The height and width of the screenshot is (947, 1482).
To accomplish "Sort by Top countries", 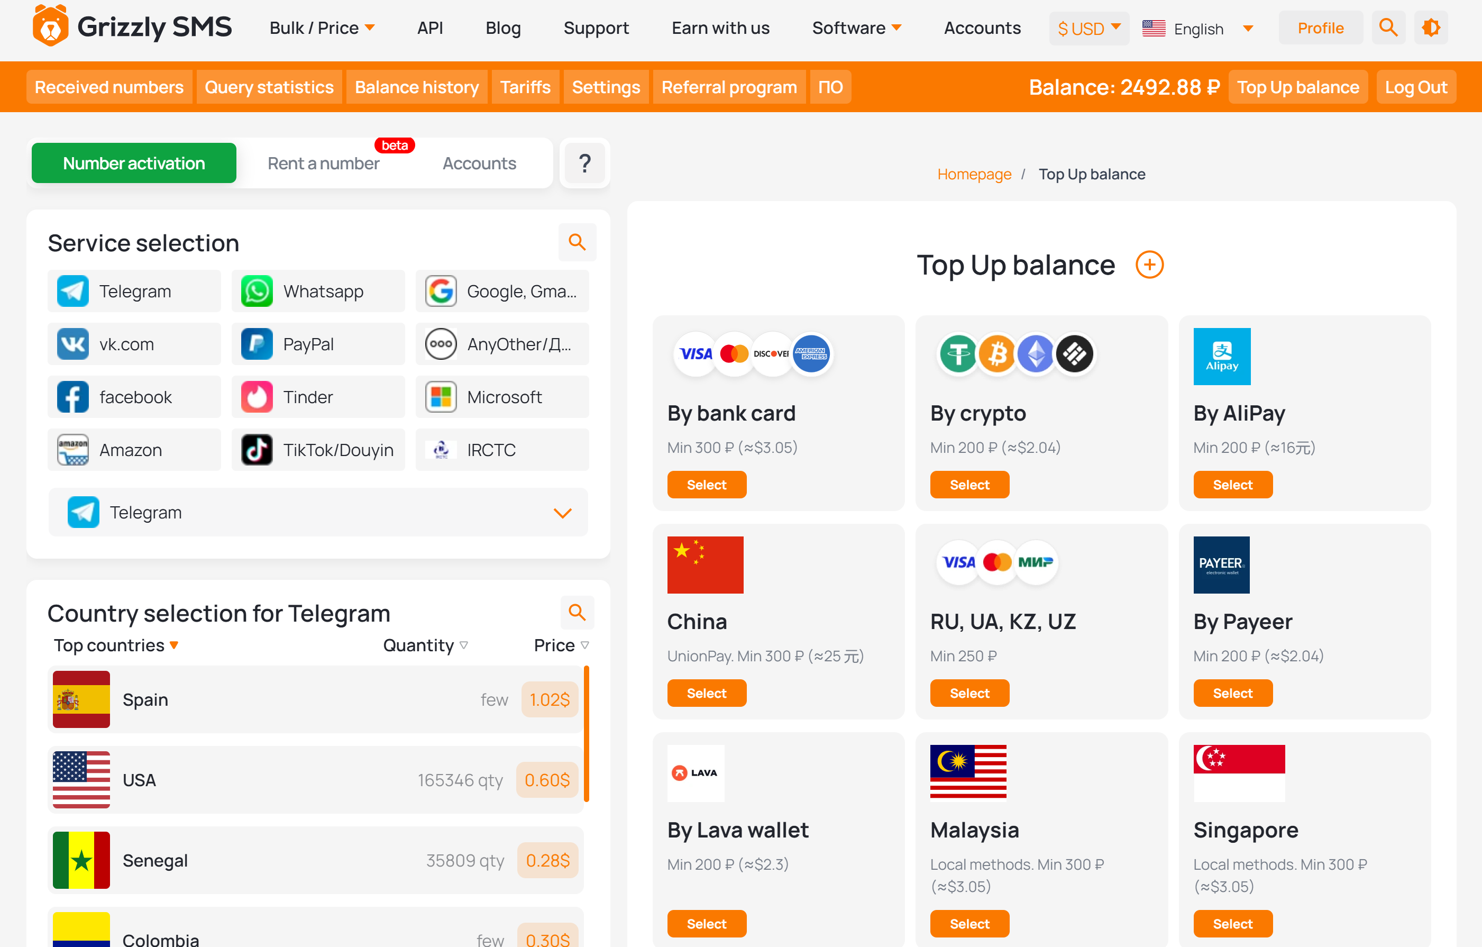I will [116, 645].
